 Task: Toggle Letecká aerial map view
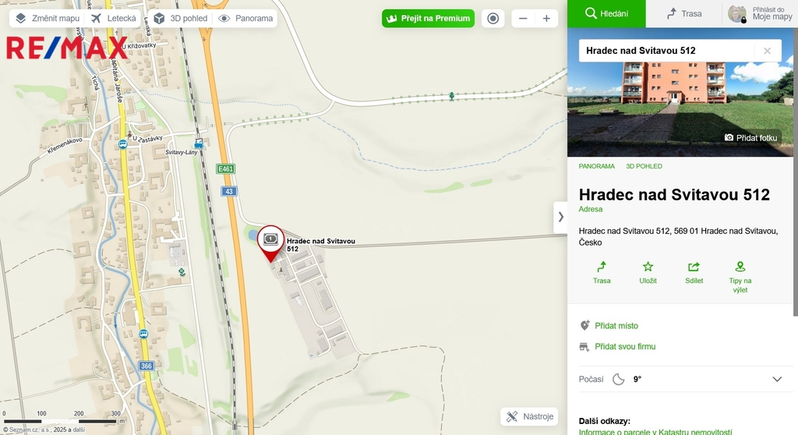pos(113,19)
